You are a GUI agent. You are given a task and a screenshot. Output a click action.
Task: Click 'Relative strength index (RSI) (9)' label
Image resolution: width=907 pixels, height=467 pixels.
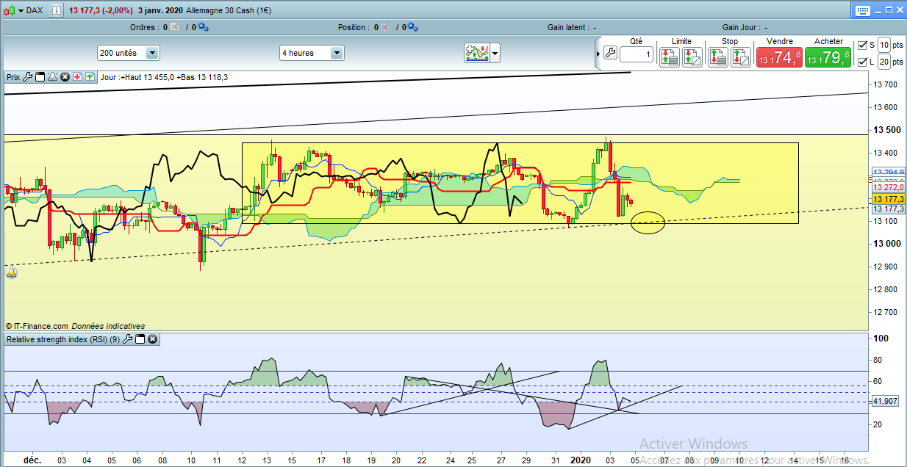tap(62, 339)
